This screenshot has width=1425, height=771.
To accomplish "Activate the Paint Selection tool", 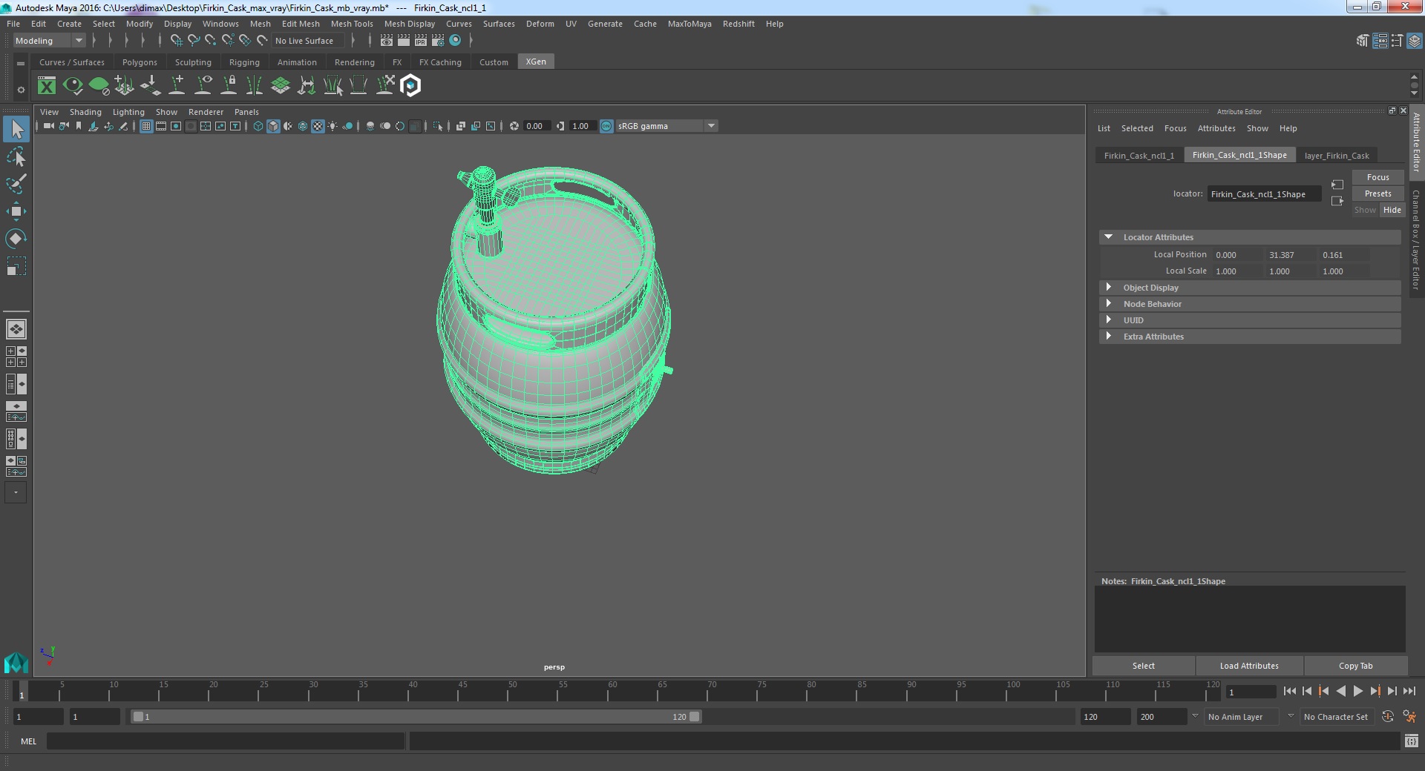I will point(16,184).
